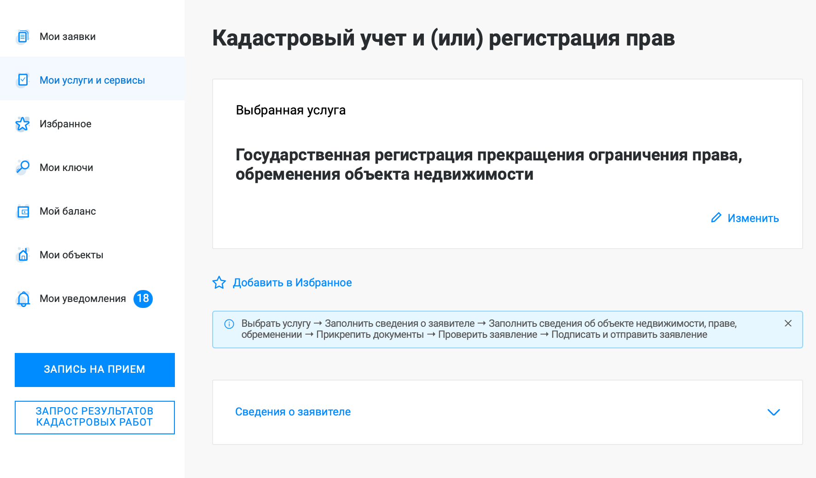
Task: Click the Выбранная услуга label
Action: 290,110
